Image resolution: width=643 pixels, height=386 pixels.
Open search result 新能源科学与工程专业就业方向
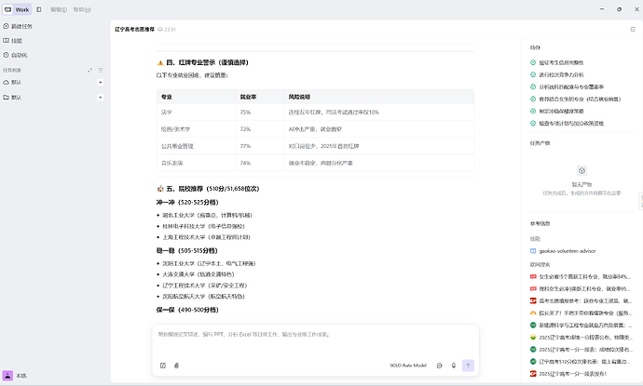pos(581,325)
